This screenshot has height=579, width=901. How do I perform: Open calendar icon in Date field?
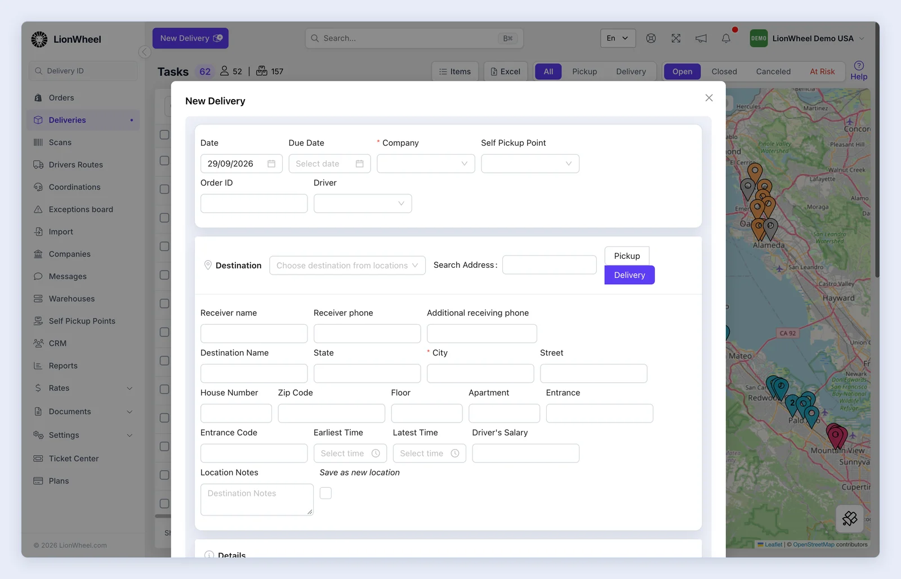coord(271,164)
